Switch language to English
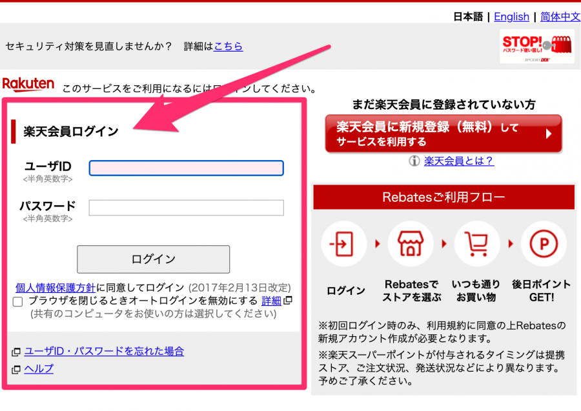 511,17
